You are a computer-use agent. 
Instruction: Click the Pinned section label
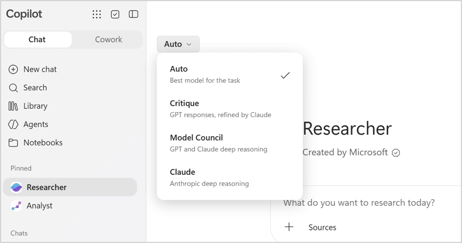21,169
